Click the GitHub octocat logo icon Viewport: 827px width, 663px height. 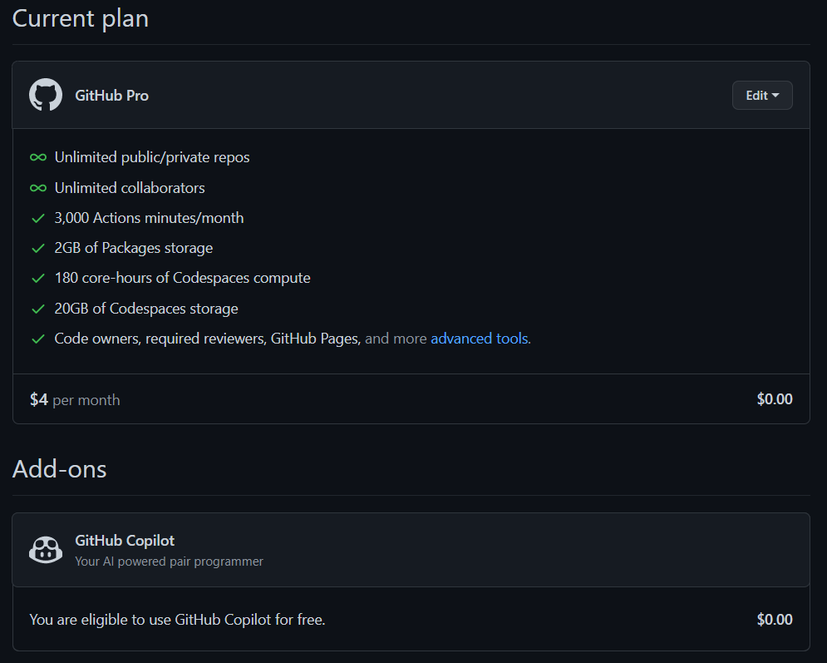[x=45, y=94]
